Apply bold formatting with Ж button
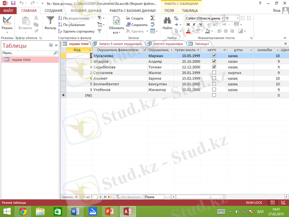 (x=188, y=25)
